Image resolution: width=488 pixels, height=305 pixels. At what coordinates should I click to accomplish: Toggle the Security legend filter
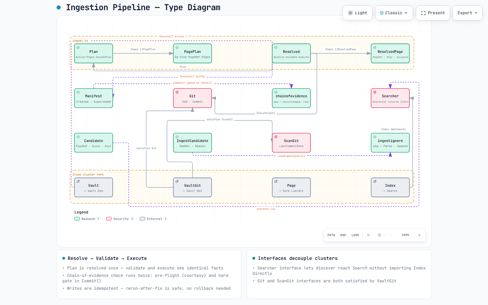click(120, 219)
